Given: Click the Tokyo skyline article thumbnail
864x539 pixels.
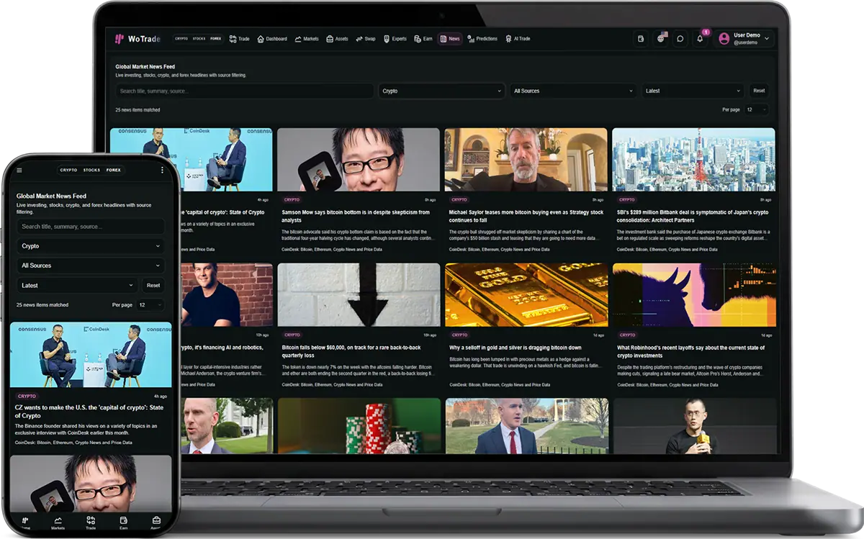Looking at the screenshot, I should [693, 159].
